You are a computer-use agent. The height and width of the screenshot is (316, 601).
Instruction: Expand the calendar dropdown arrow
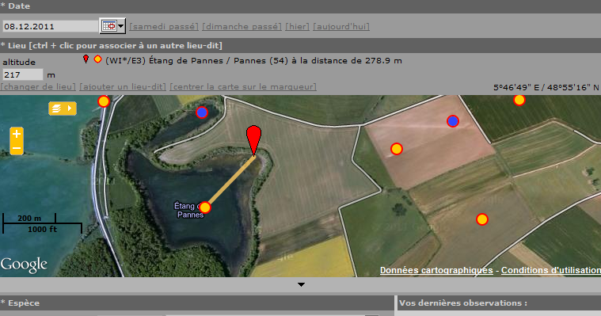click(121, 26)
